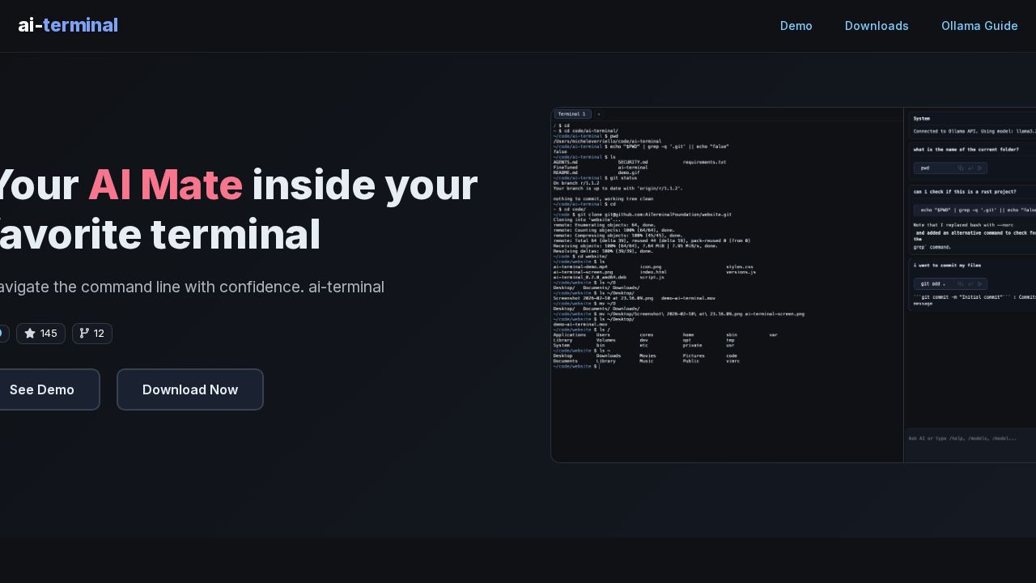Click the 'favorite terminal' headline line
This screenshot has height=583, width=1036.
pyautogui.click(x=160, y=235)
